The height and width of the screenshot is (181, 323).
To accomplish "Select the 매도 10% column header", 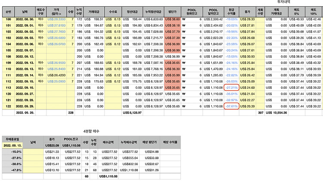I will pyautogui.click(x=314, y=12).
